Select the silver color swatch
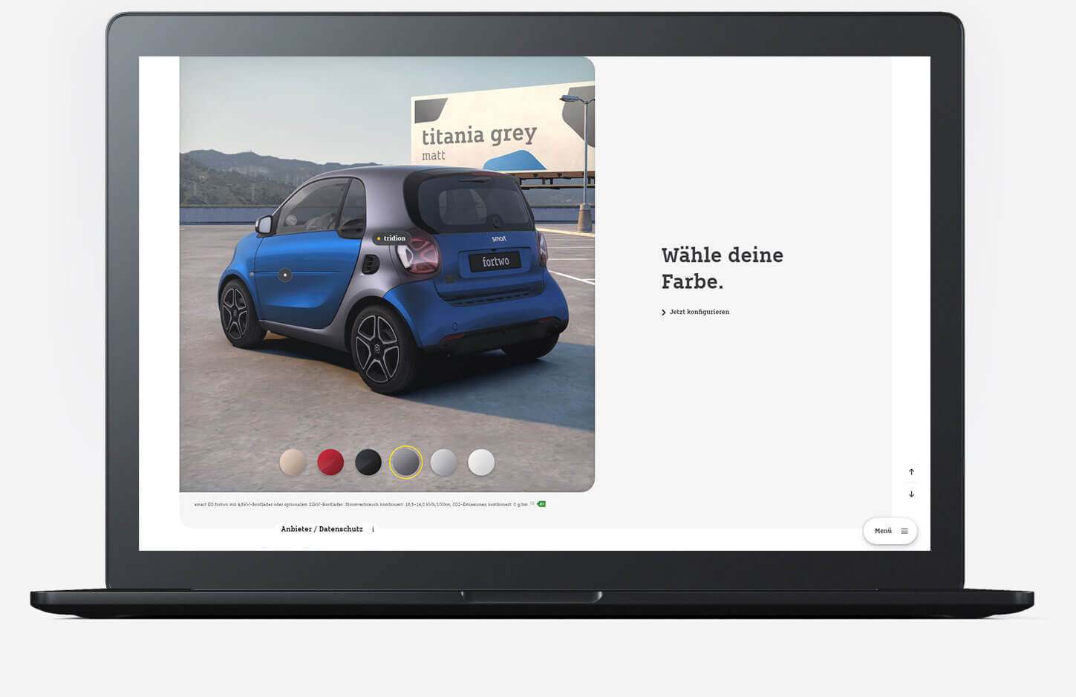Screen dimensions: 1076x697 [x=444, y=462]
